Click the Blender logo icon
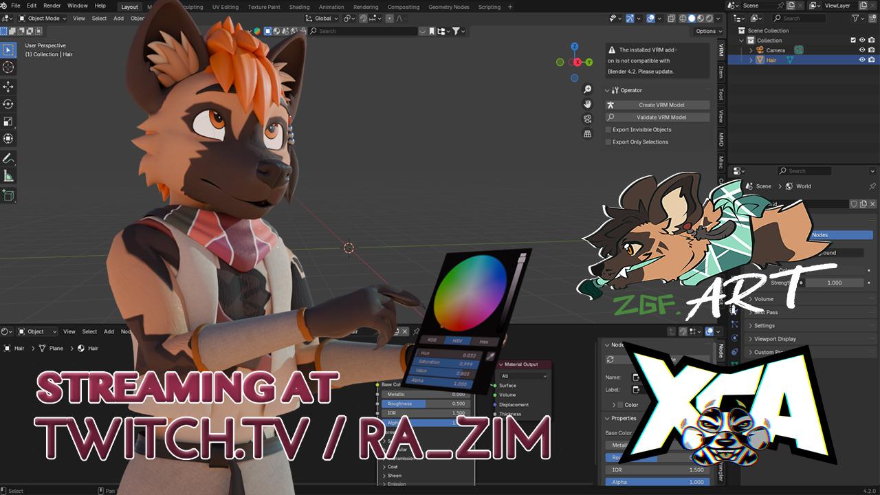 click(x=5, y=5)
